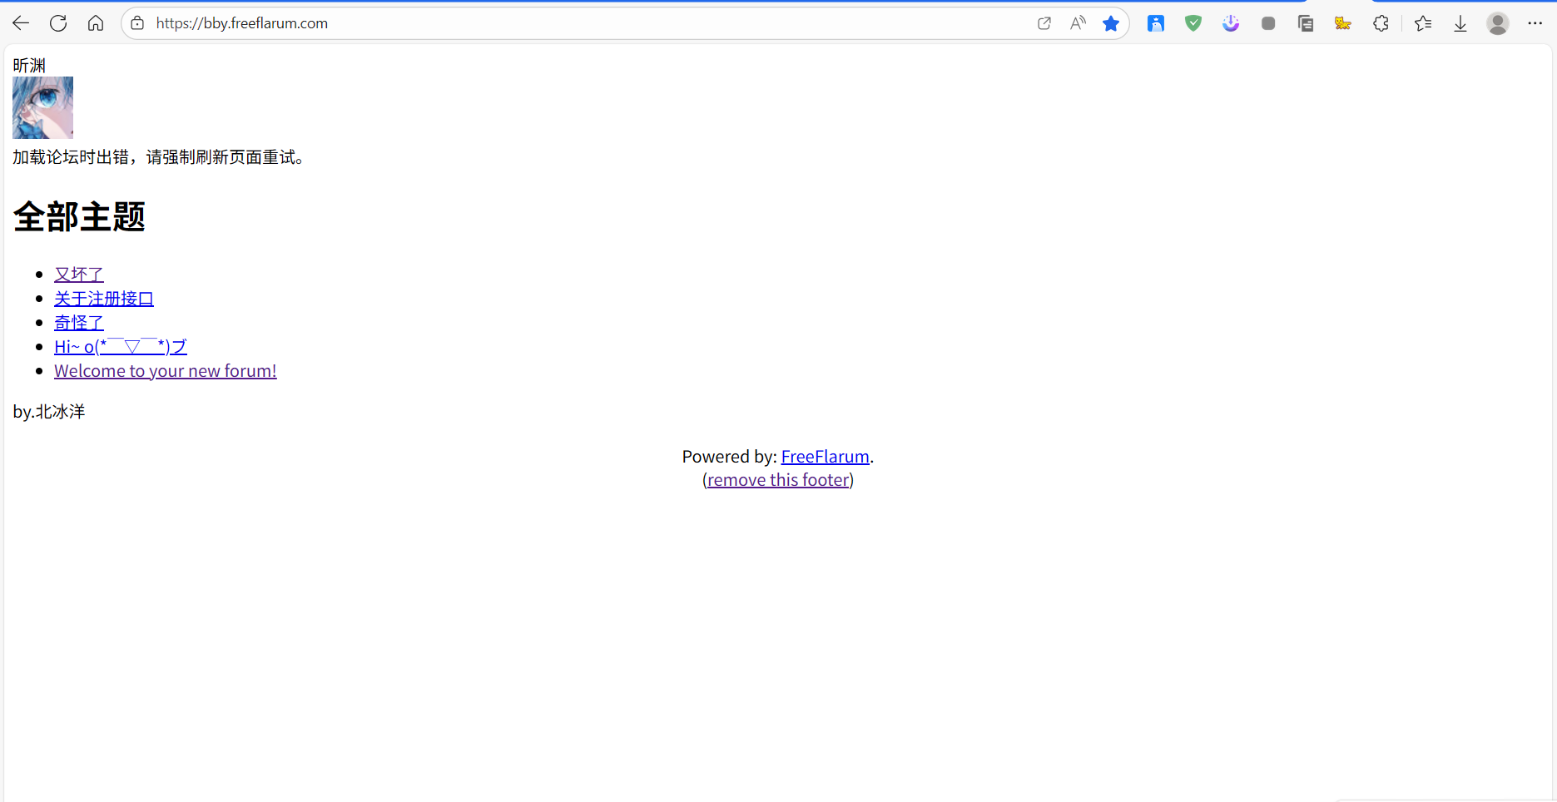Reload the page with the refresh icon

pos(58,23)
